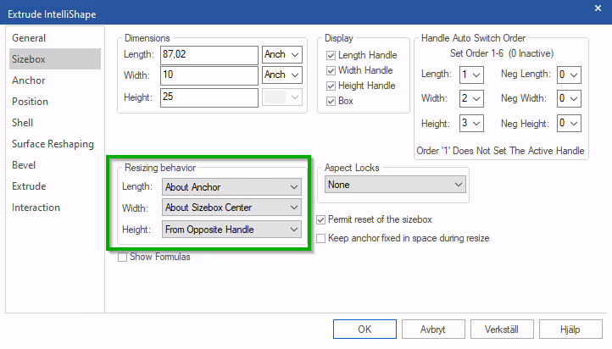Enable Keep anchor fixed in space during resize
This screenshot has height=349, width=612.
coord(320,238)
